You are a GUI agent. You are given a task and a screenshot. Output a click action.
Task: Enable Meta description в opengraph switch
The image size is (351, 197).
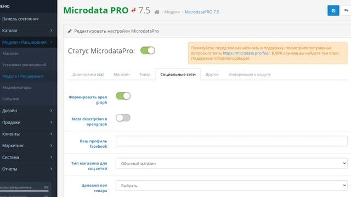[123, 118]
